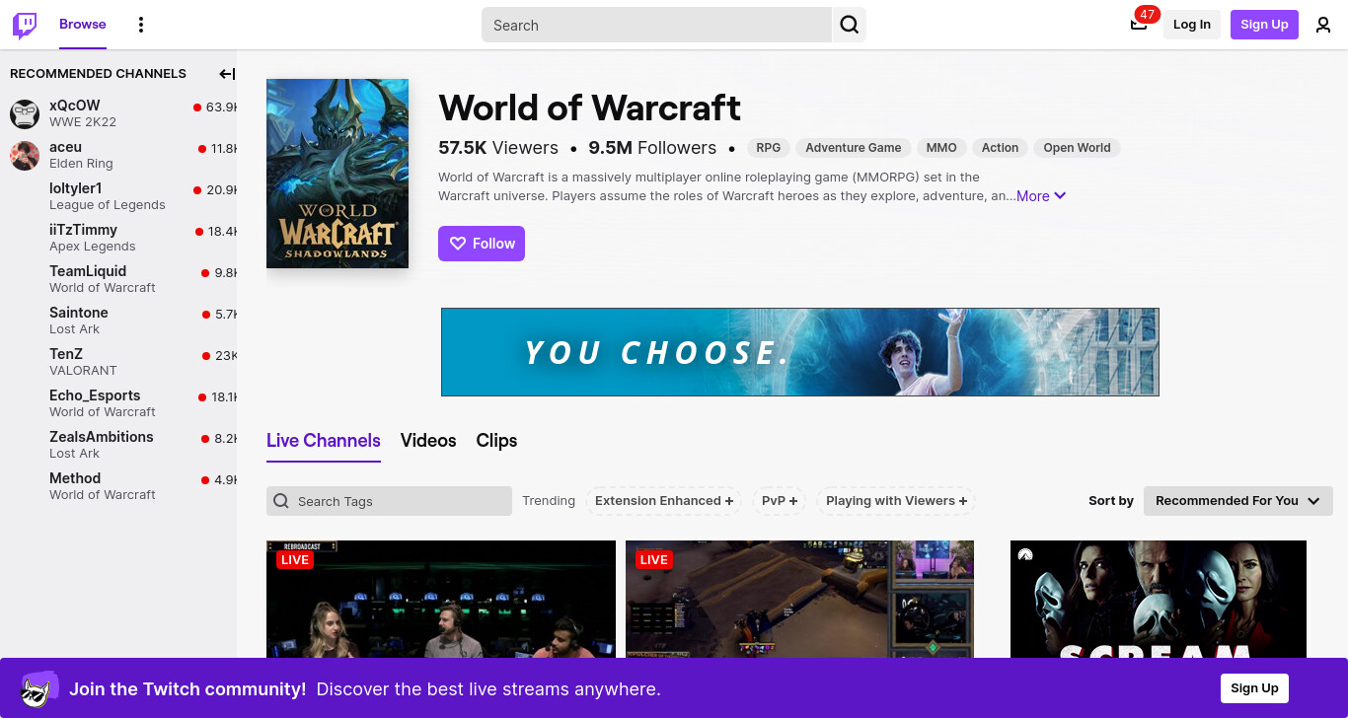Open the first live stream thumbnail
1348x718 pixels.
[x=441, y=599]
